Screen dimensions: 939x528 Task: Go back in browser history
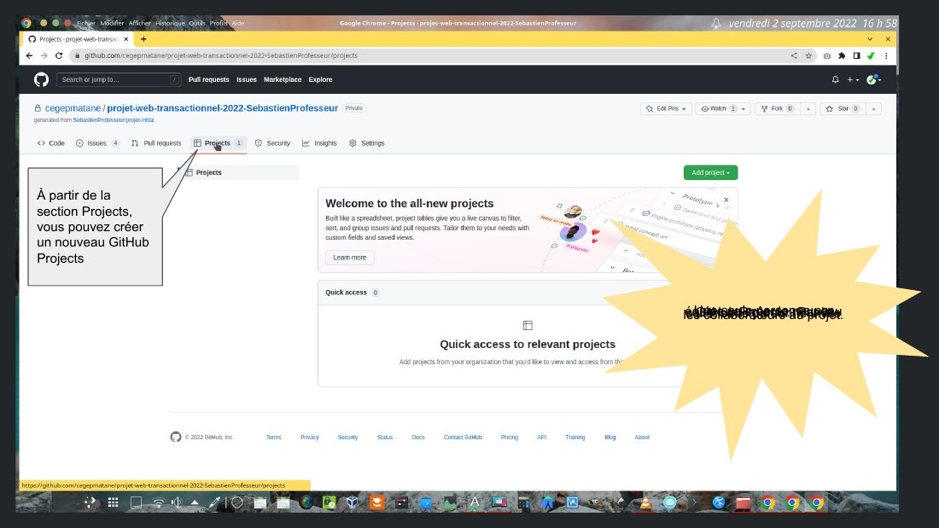click(29, 55)
